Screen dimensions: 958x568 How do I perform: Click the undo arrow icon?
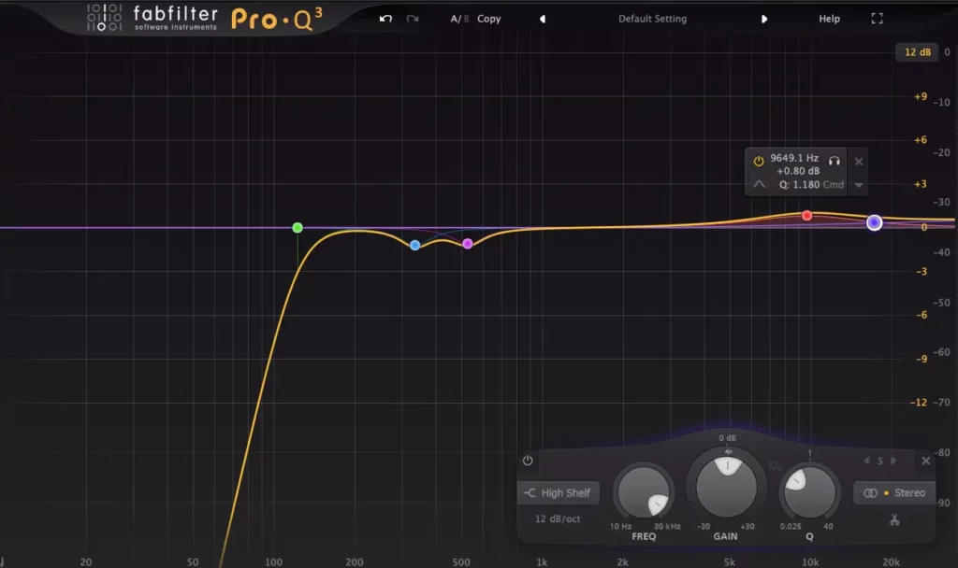click(385, 19)
